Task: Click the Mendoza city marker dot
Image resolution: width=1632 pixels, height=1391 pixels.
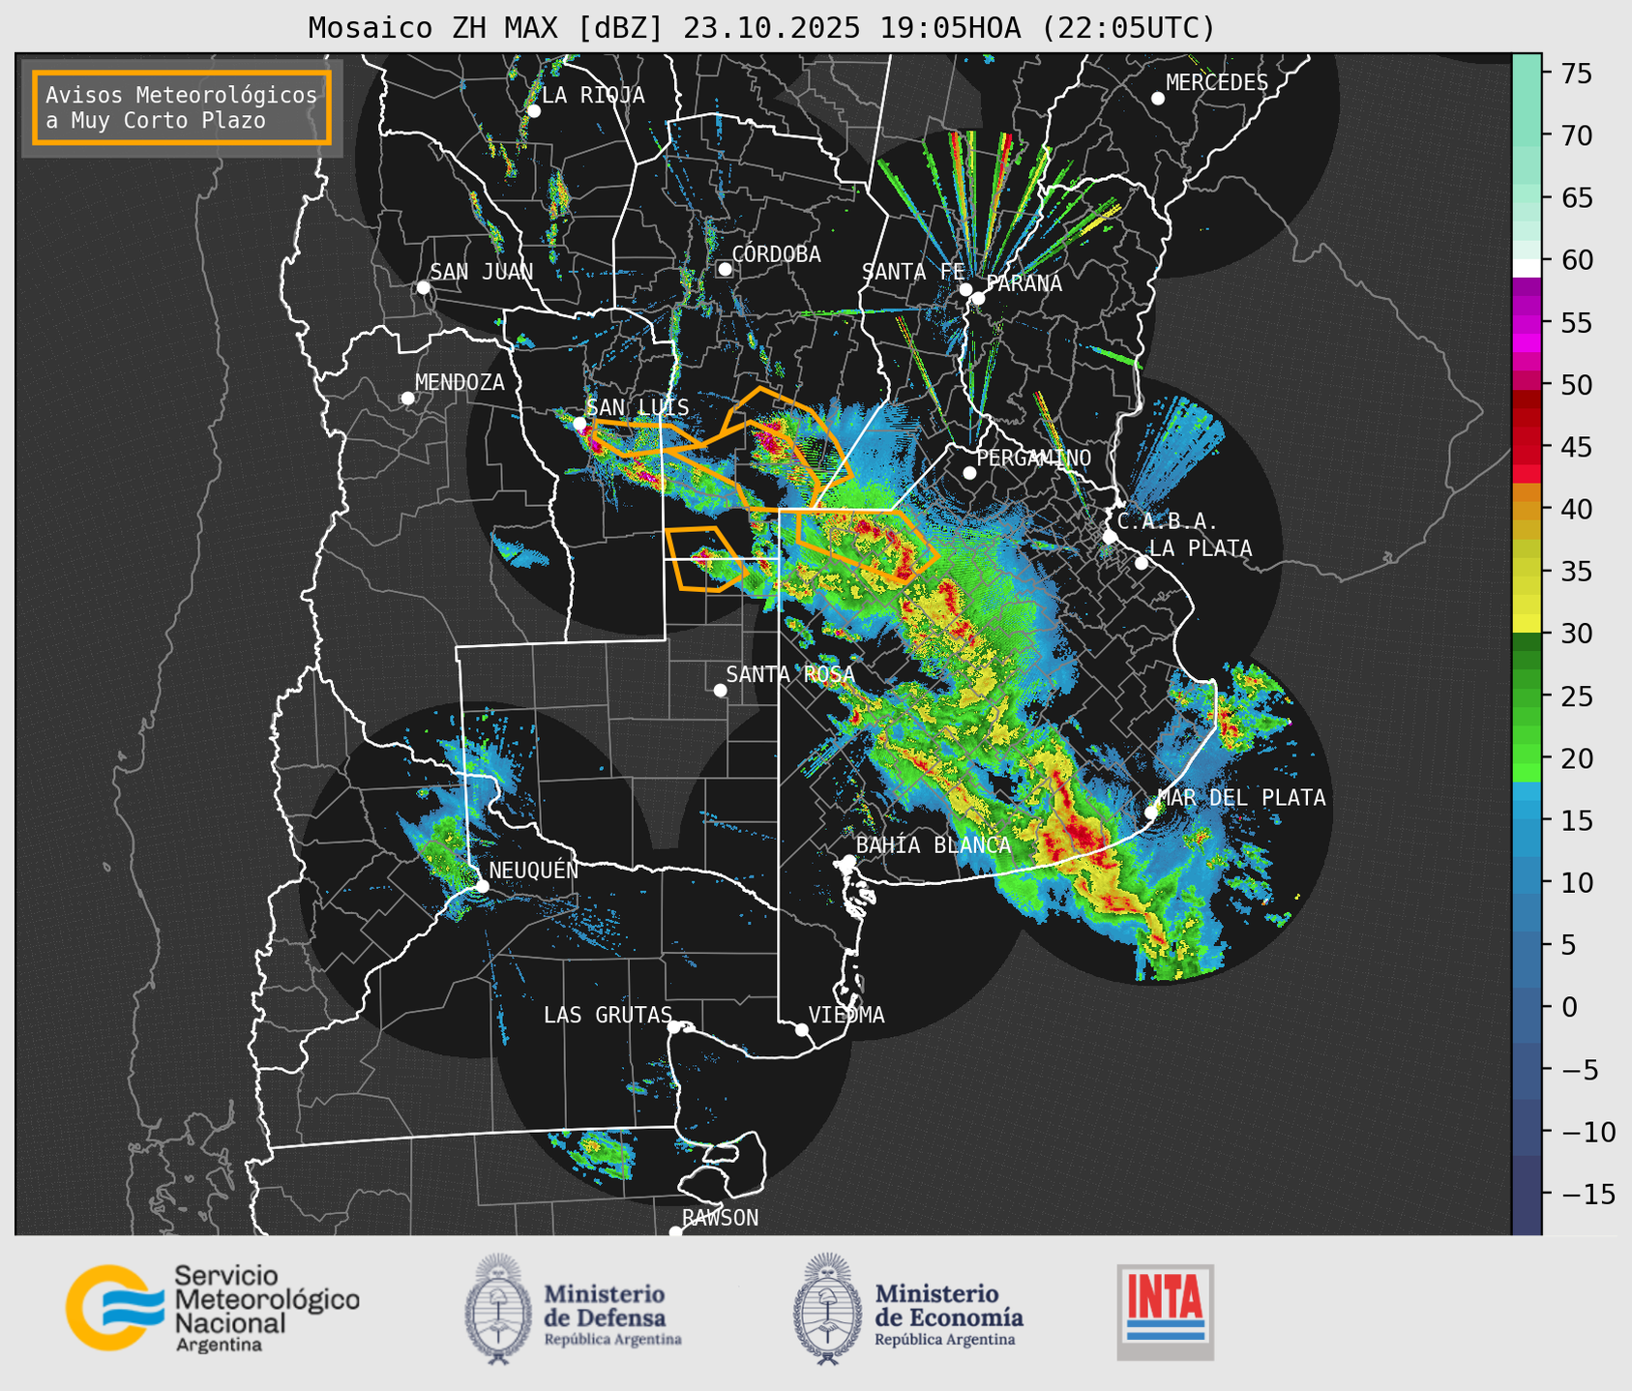Action: [407, 399]
